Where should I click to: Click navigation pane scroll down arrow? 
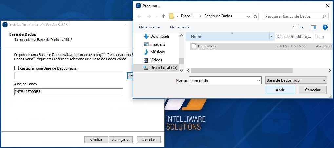[x=182, y=70]
